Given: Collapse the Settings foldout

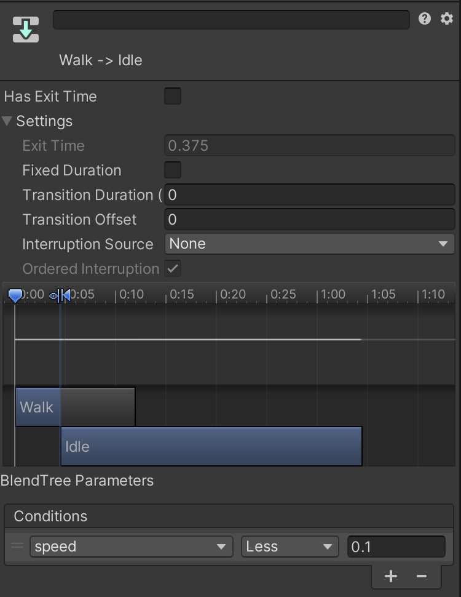Looking at the screenshot, I should [x=7, y=121].
